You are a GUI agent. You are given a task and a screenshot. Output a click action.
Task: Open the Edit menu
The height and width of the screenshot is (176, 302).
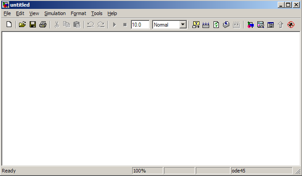click(x=20, y=13)
